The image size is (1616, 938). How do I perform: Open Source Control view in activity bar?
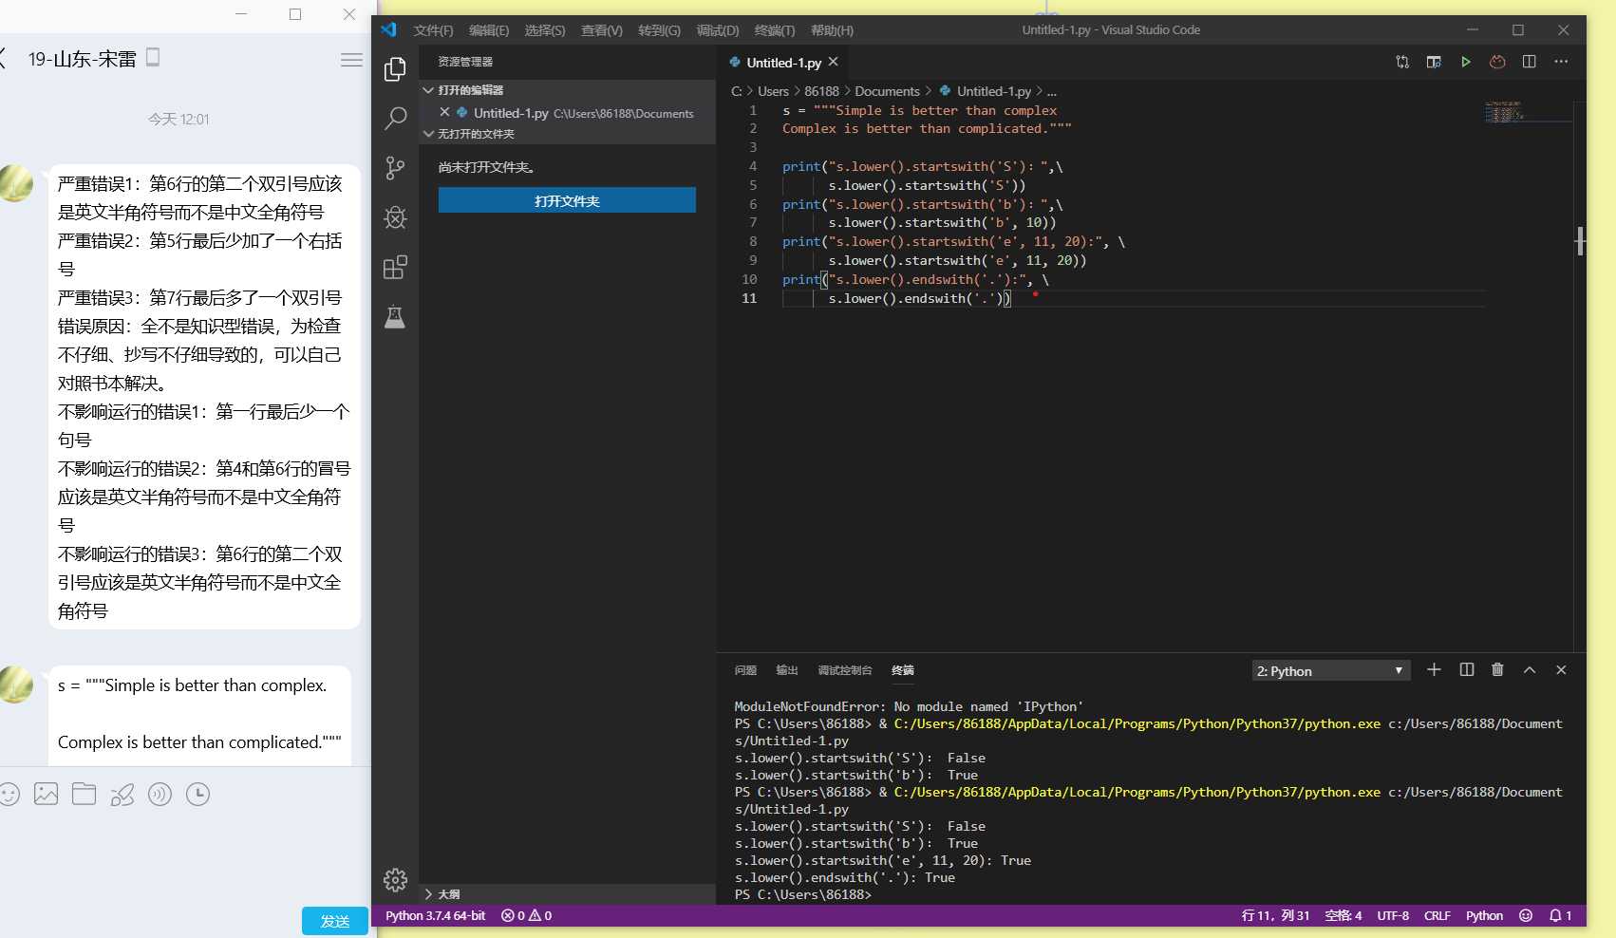pyautogui.click(x=395, y=168)
